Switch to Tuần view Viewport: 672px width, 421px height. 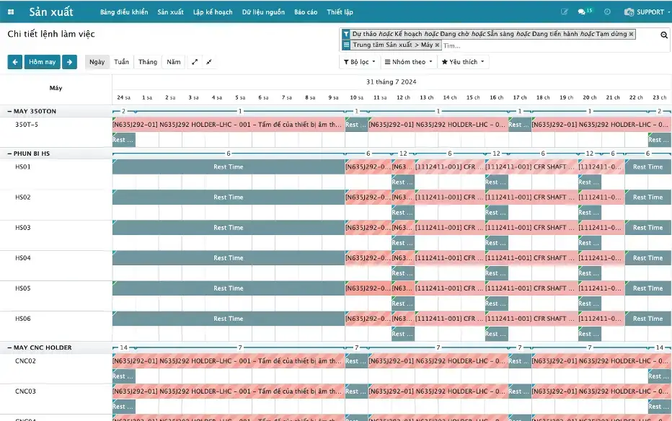(x=121, y=62)
